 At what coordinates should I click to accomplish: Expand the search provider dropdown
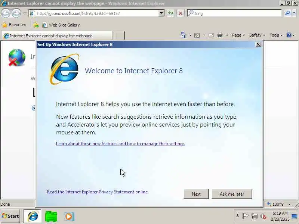[x=294, y=13]
